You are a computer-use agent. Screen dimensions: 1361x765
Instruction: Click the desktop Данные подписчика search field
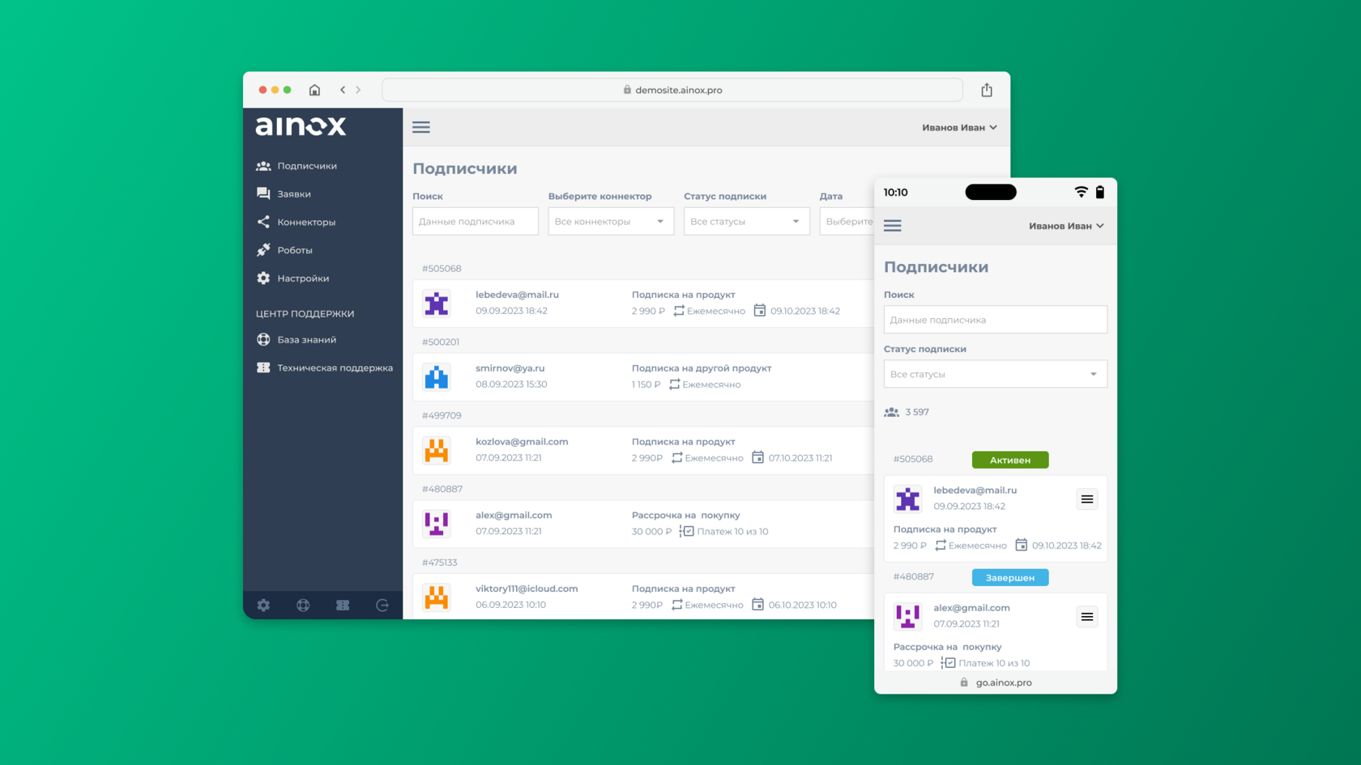pyautogui.click(x=476, y=221)
